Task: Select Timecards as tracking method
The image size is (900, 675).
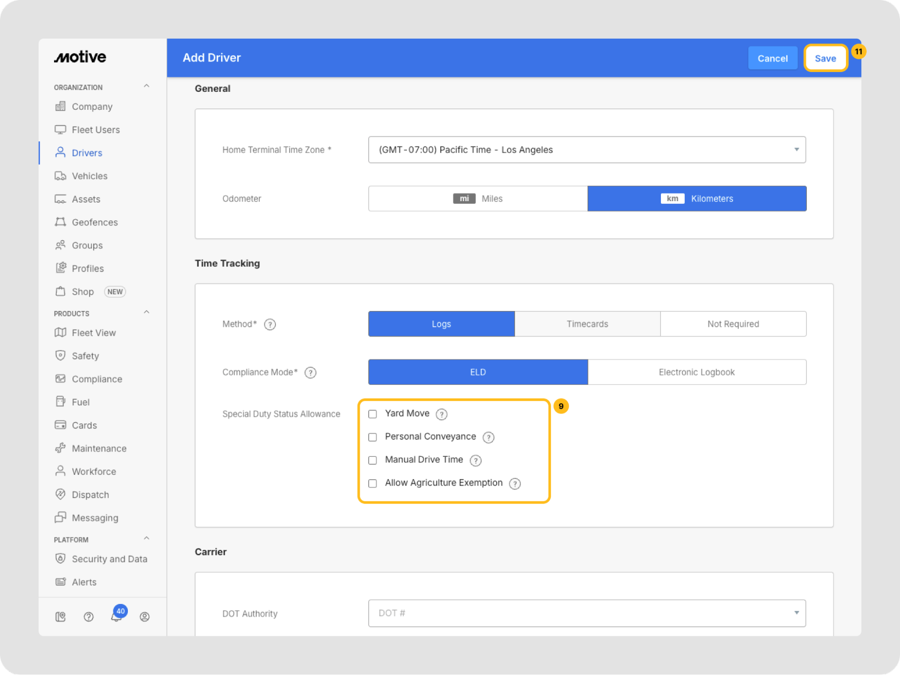Action: [587, 324]
